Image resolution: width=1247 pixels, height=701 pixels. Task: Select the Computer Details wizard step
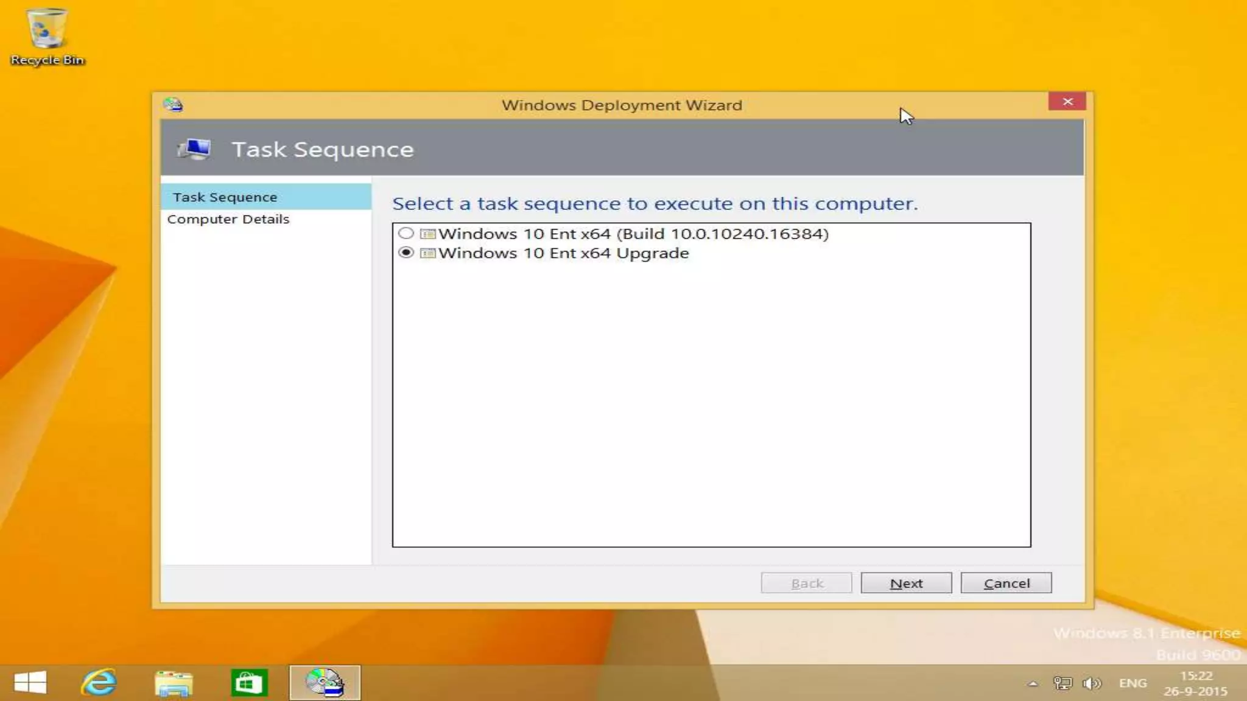(x=228, y=219)
